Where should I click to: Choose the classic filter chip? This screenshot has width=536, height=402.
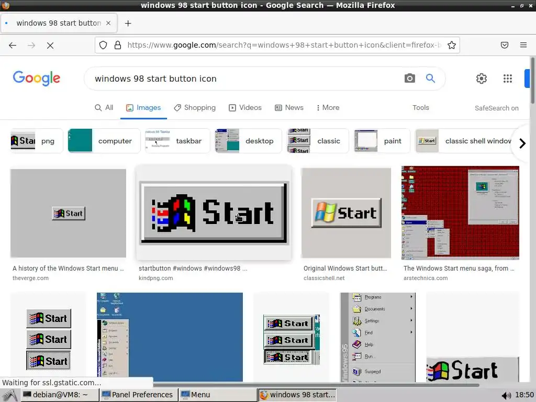(x=318, y=141)
